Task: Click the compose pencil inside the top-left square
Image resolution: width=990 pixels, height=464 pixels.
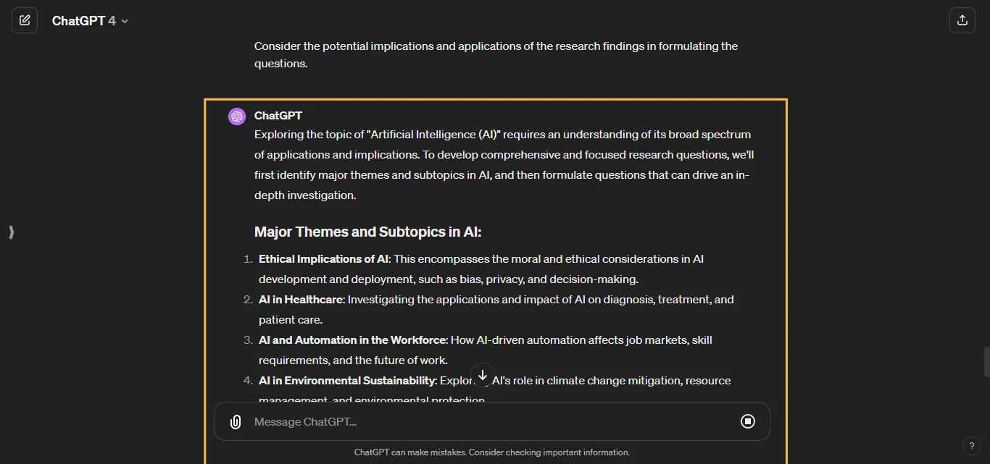Action: [x=25, y=20]
